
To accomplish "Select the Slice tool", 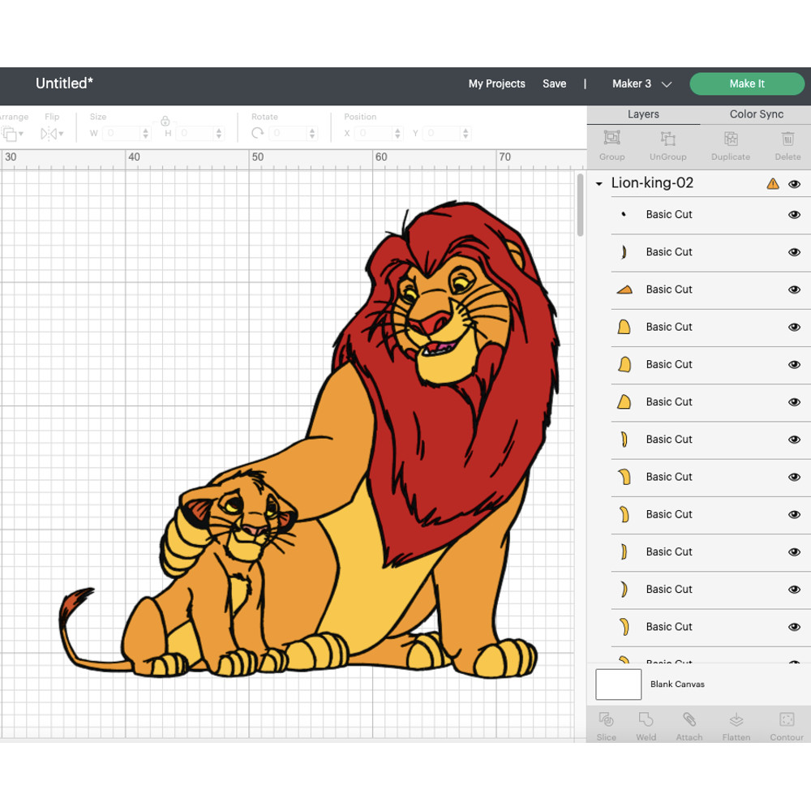I will [606, 725].
